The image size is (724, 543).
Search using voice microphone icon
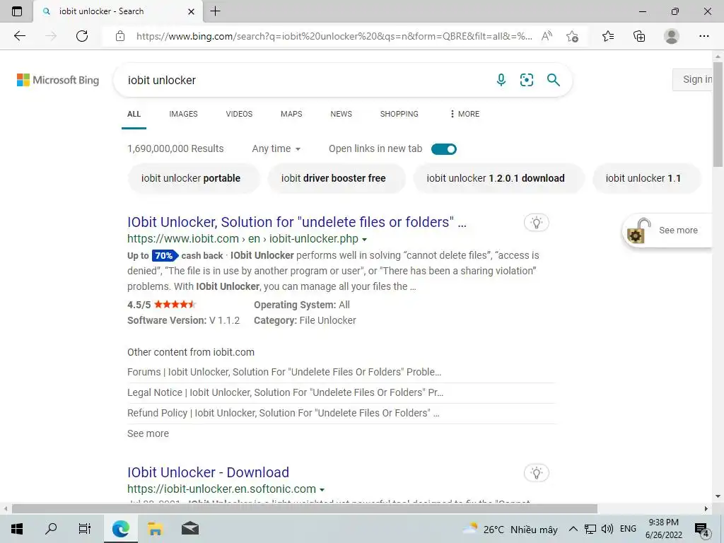[x=501, y=80]
